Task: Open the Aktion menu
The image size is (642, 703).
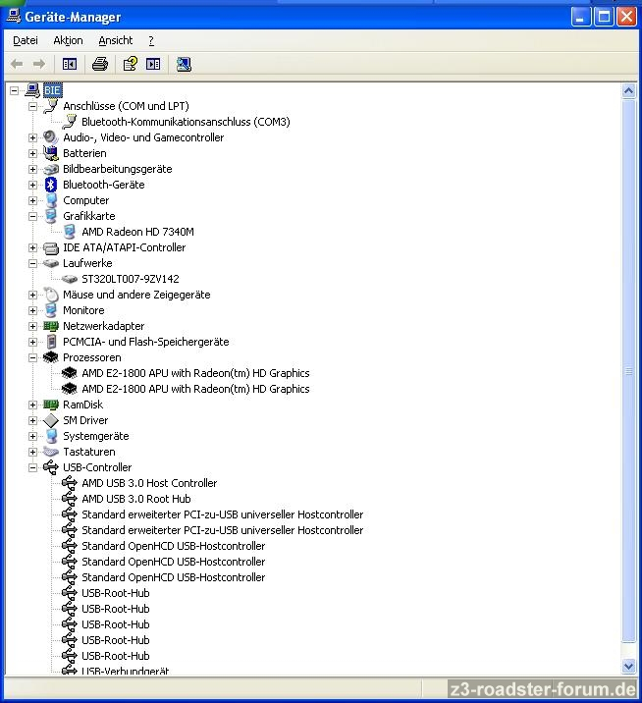Action: pyautogui.click(x=68, y=40)
